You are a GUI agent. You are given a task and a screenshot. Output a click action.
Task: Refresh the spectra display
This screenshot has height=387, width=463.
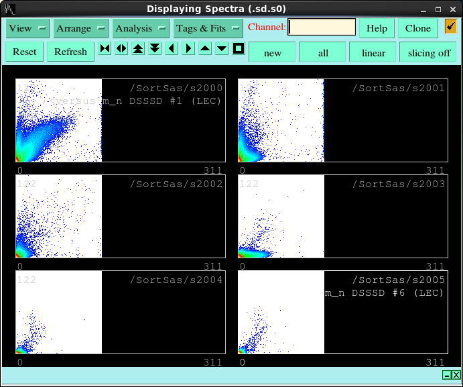(x=70, y=52)
